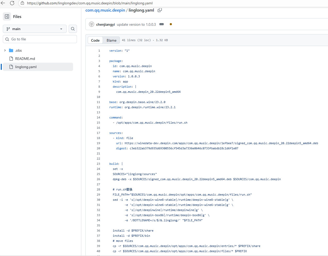Expand commit message ellipsis details

(x=162, y=24)
